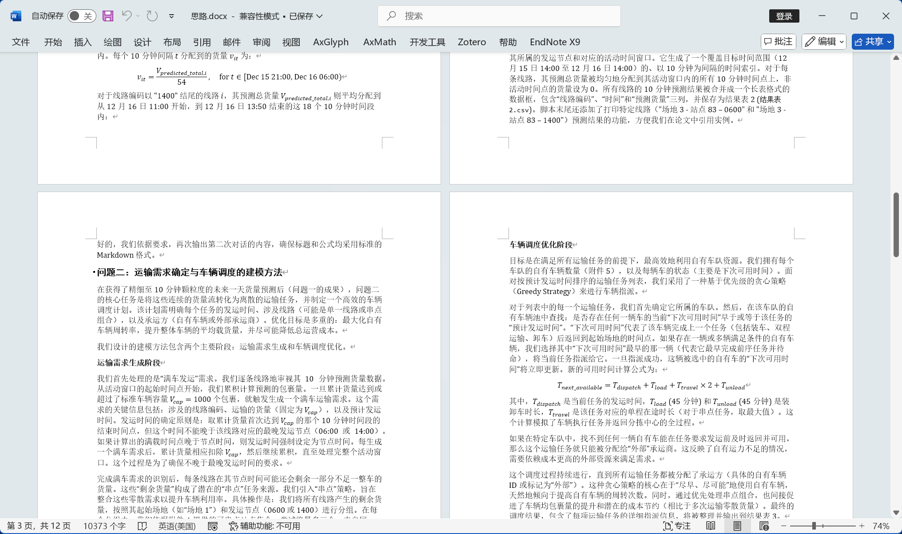Click the spelling check book icon
This screenshot has height=534, width=902.
142,526
